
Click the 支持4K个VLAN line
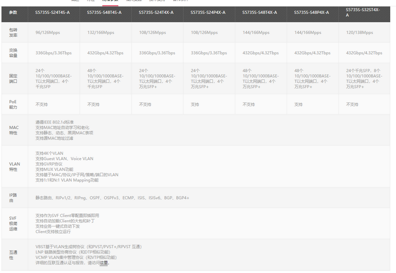pyautogui.click(x=49, y=153)
